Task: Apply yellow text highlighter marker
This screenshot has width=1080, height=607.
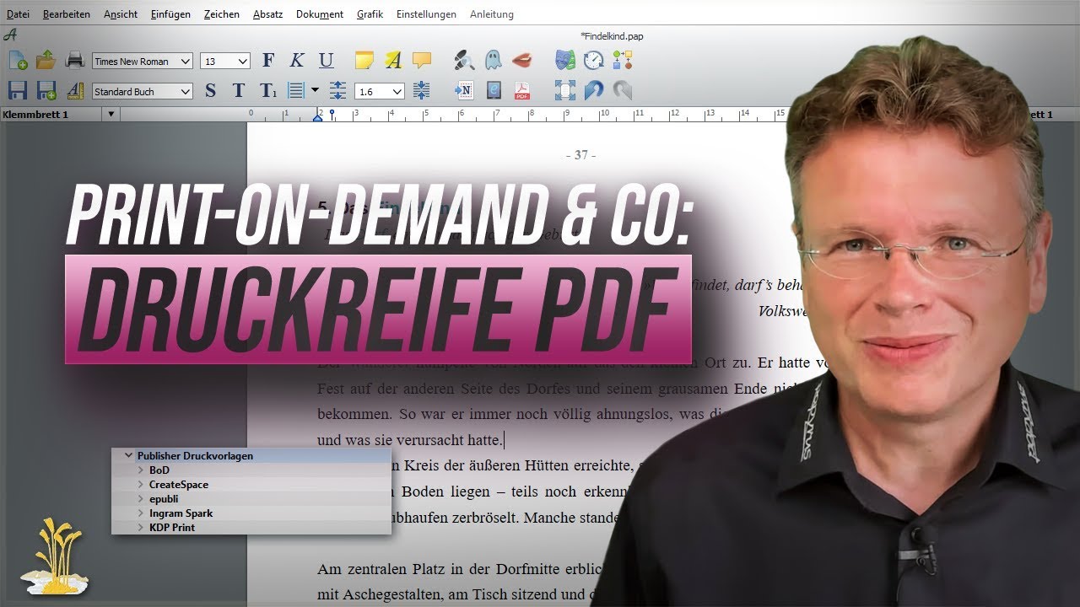Action: 393,61
